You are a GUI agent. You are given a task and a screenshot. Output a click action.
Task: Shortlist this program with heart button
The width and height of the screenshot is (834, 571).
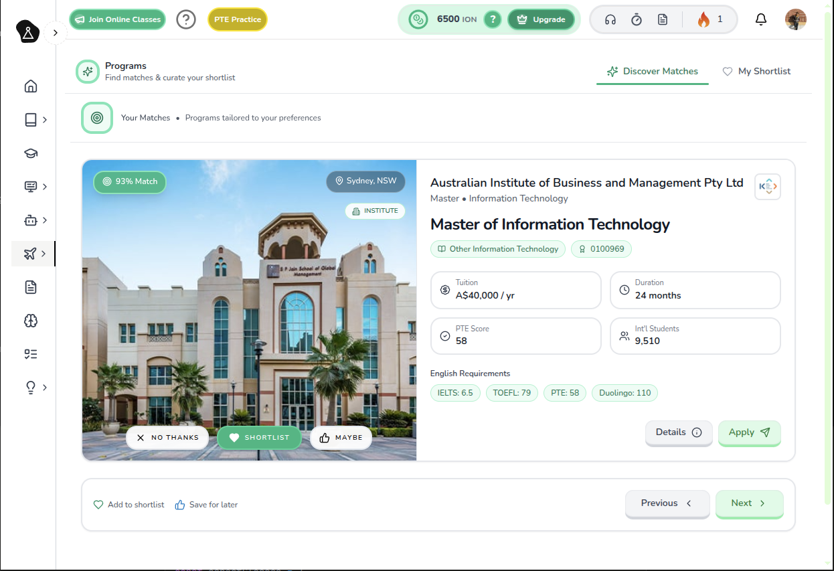coord(259,438)
